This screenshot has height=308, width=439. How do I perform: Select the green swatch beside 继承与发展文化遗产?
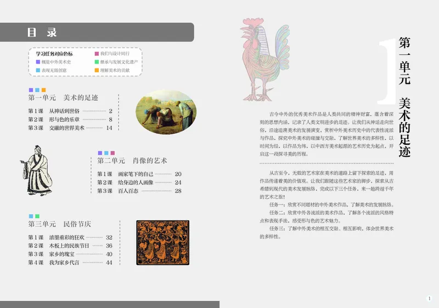97,62
